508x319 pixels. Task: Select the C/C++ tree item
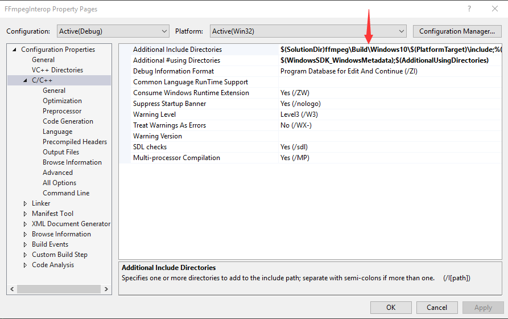pos(42,80)
